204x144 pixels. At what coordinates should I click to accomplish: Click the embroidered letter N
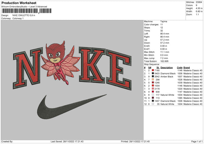[x=28, y=68]
